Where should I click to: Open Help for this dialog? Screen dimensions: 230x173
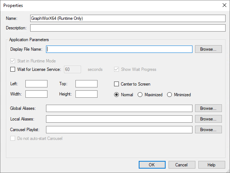pyautogui.click(x=212, y=165)
